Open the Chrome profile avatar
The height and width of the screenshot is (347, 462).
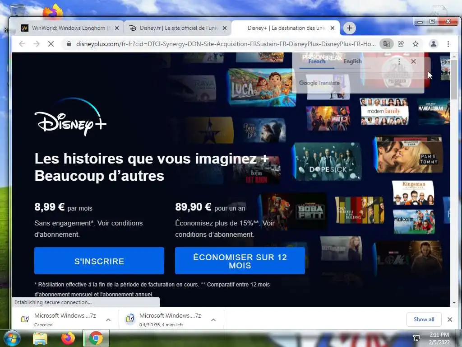pos(434,44)
